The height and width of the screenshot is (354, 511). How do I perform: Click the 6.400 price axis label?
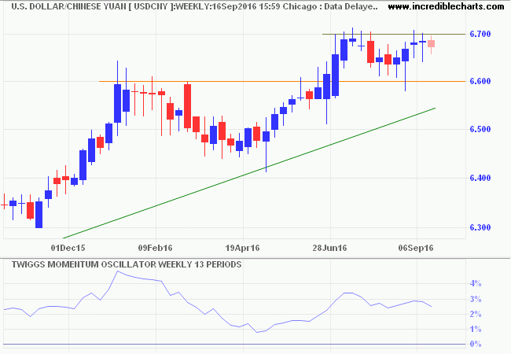click(480, 178)
